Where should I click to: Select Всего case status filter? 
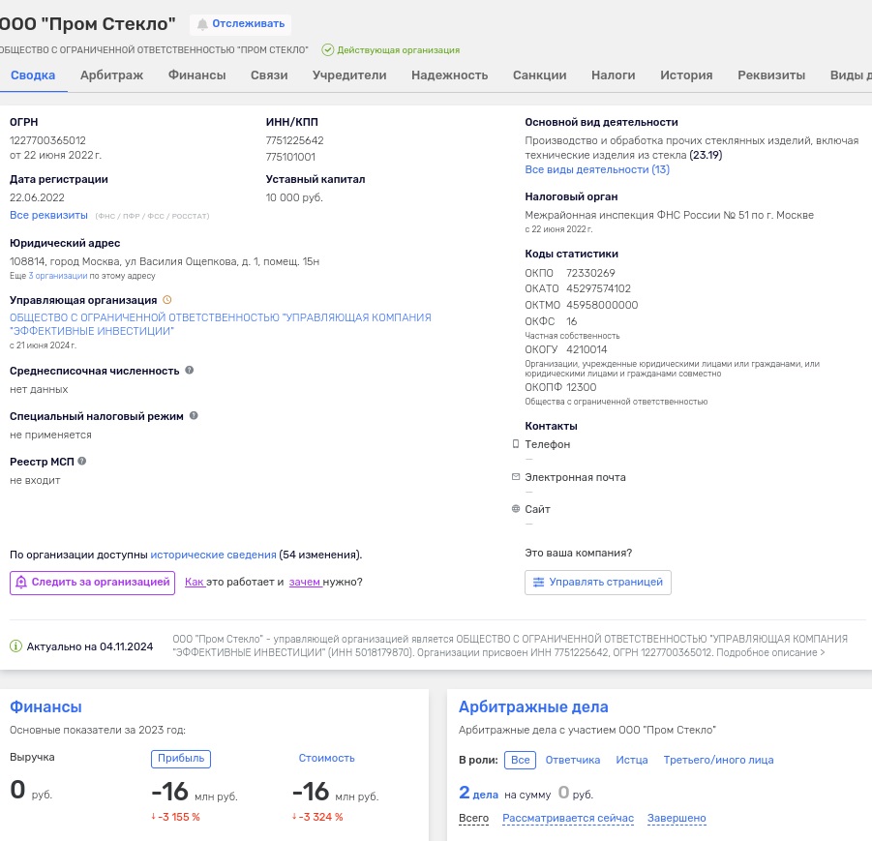click(474, 818)
